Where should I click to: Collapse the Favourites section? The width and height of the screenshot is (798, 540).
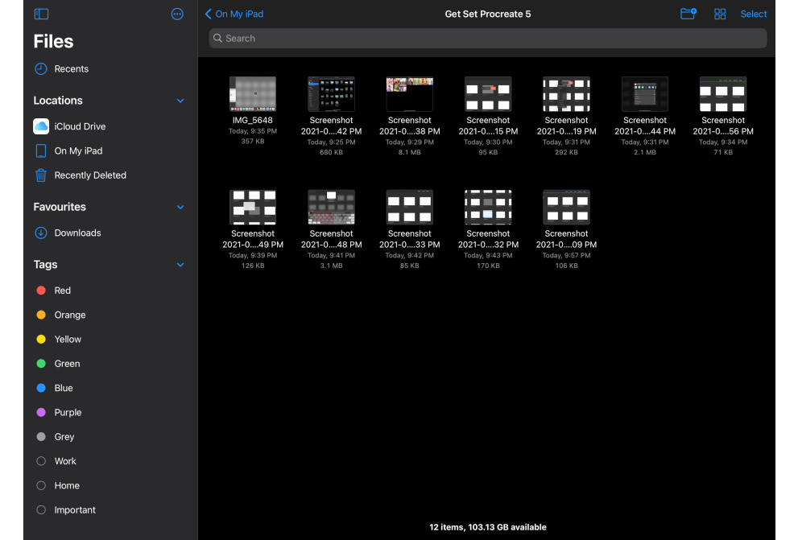[180, 207]
